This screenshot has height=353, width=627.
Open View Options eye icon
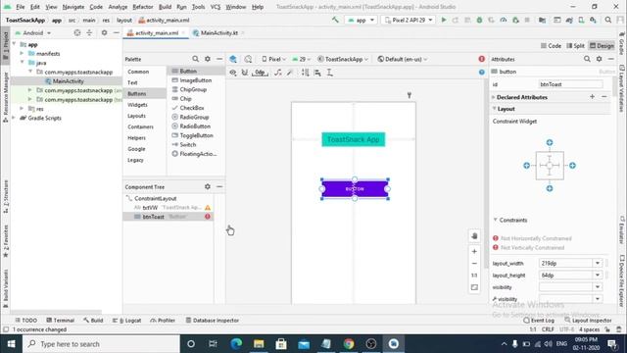coord(233,73)
